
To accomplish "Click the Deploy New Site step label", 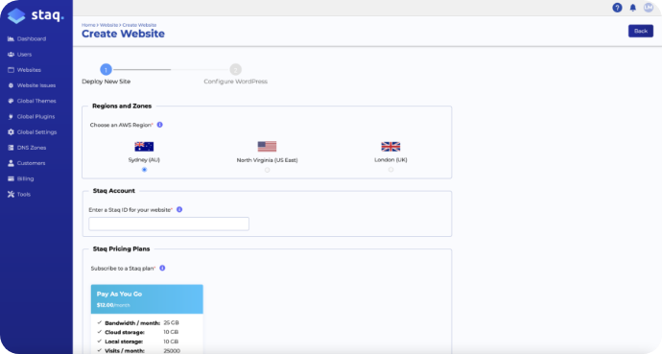I will 106,82.
